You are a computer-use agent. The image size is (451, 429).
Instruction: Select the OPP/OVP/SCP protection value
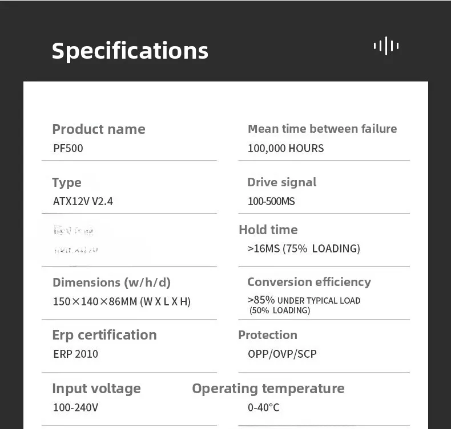(x=282, y=354)
